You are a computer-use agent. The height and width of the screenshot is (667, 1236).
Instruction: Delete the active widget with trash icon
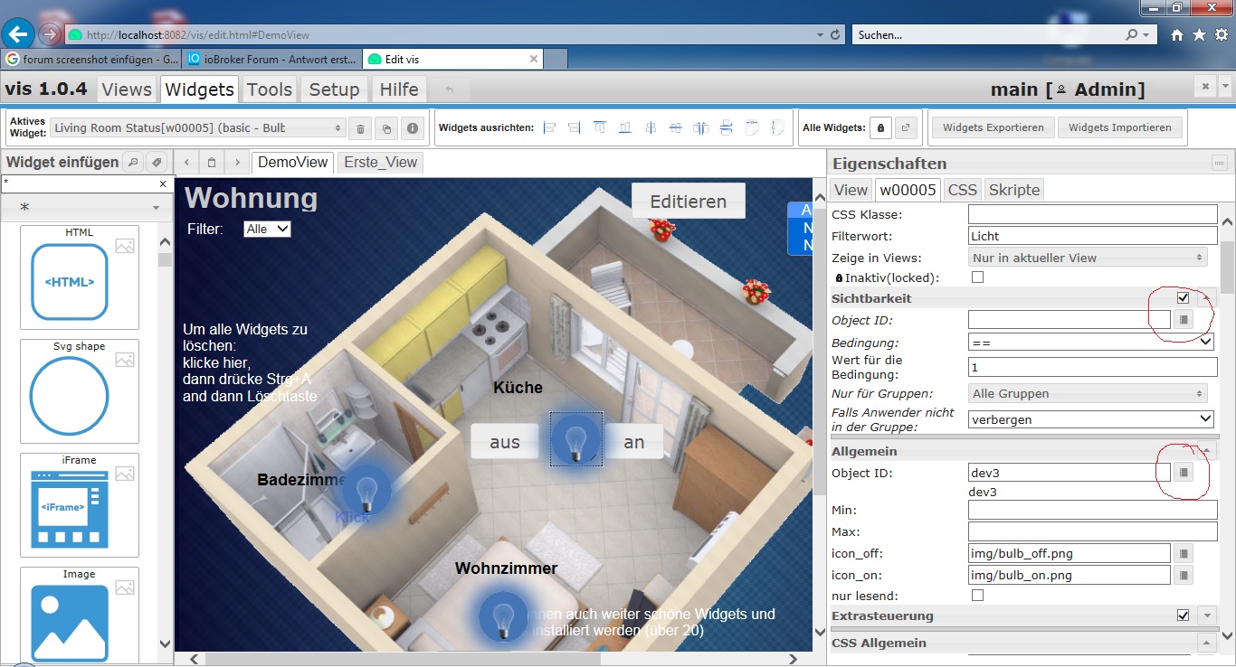360,128
